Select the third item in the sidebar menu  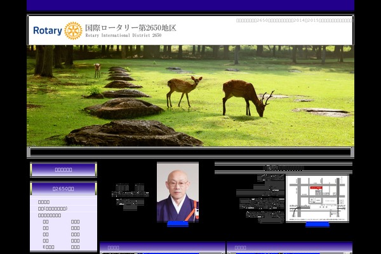(x=50, y=215)
